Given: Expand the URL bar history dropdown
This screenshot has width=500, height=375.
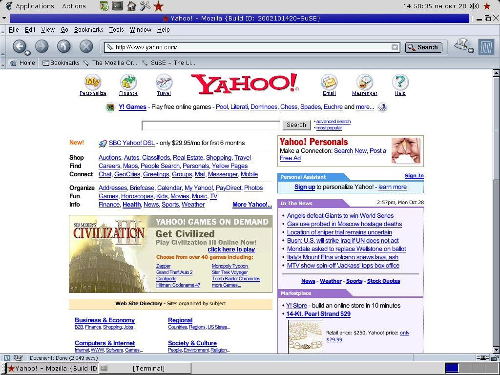Looking at the screenshot, I should click(395, 47).
